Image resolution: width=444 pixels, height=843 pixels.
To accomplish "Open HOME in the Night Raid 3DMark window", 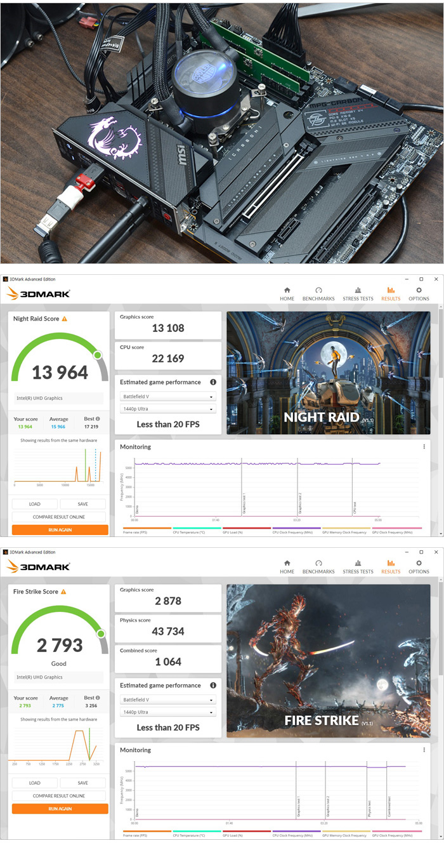I will pyautogui.click(x=287, y=293).
